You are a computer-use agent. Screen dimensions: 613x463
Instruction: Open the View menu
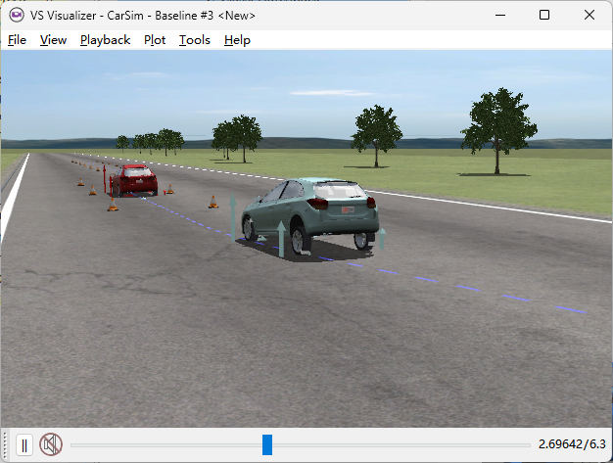point(53,40)
